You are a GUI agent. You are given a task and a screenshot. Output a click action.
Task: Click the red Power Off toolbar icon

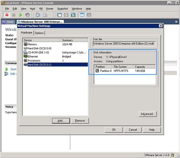(x=7, y=15)
